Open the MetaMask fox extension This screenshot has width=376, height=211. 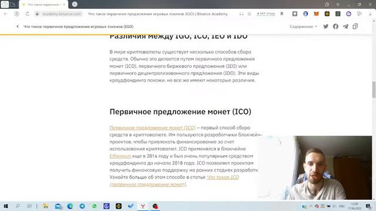coord(316,14)
